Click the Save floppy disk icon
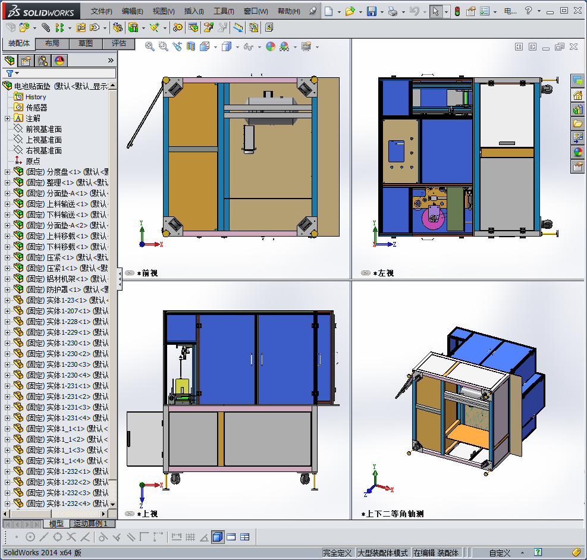This screenshot has height=560, width=587. point(371,11)
